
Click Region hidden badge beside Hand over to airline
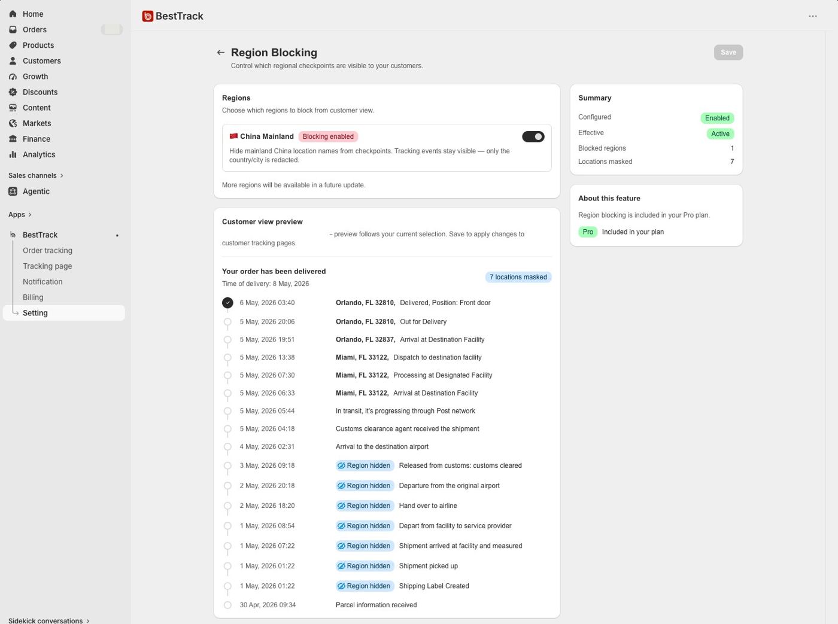point(364,506)
